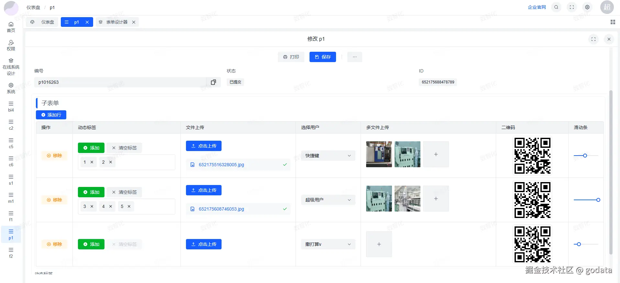
Task: Click the search icon in top bar
Action: click(556, 7)
